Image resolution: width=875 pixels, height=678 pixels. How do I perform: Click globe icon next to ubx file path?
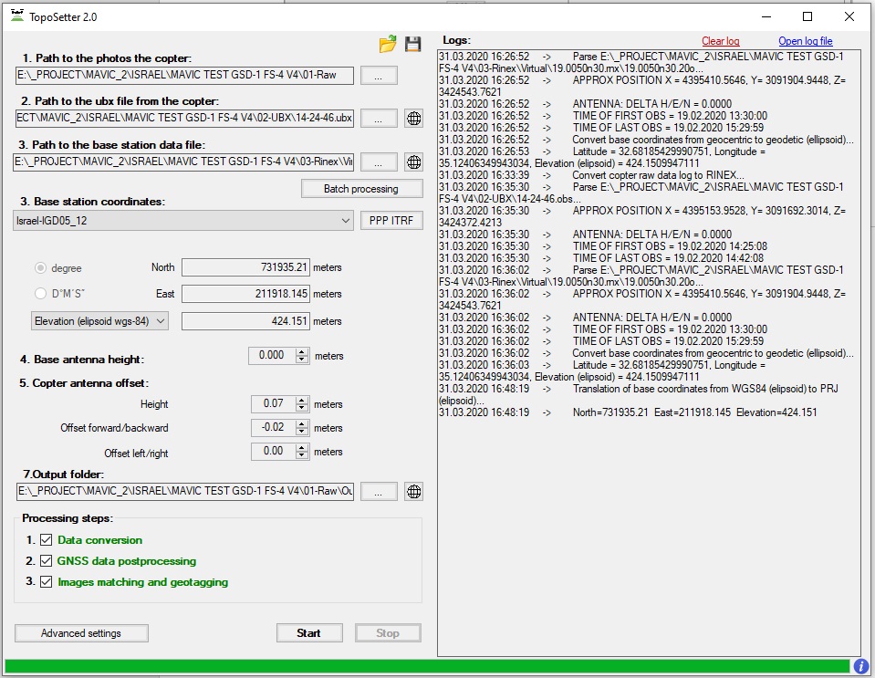tap(413, 118)
